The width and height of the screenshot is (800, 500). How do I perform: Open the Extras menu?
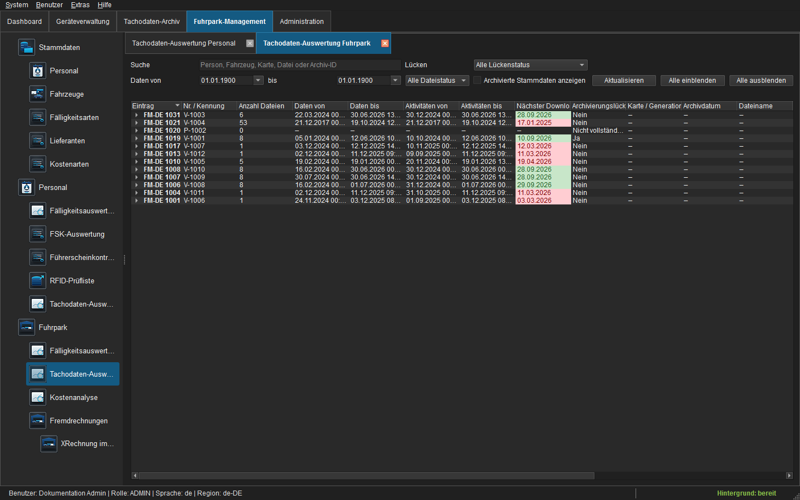[x=80, y=5]
